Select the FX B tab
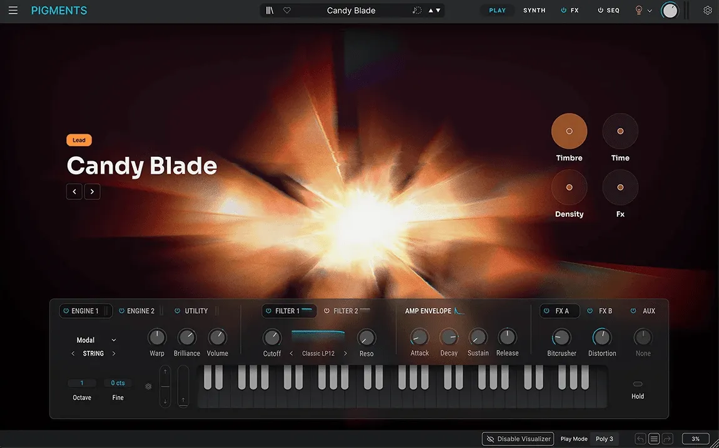The image size is (719, 448). pos(605,311)
